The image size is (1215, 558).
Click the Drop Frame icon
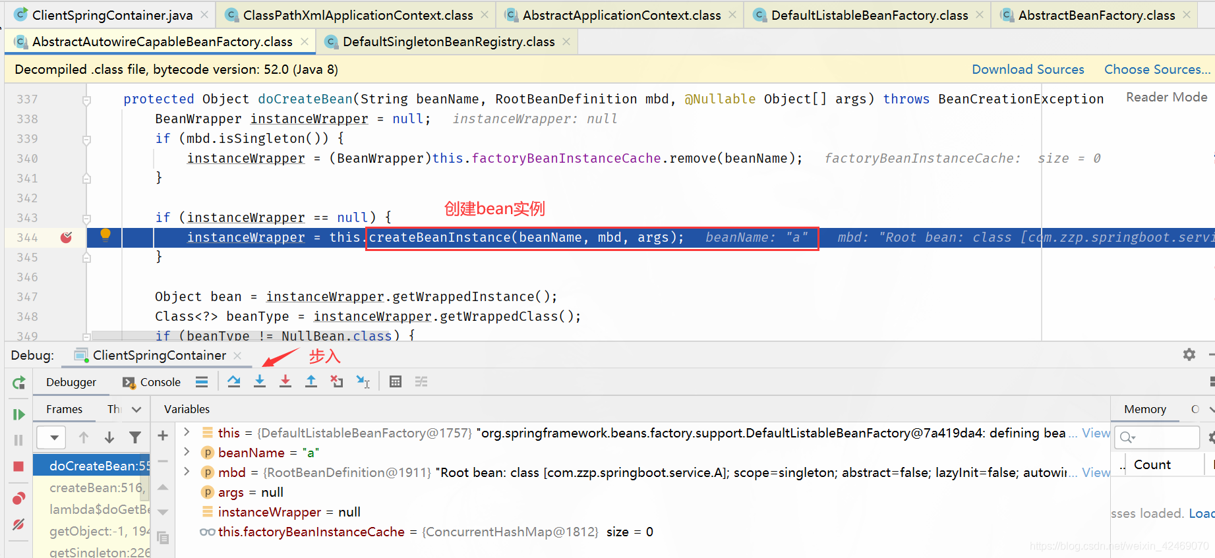pos(337,381)
